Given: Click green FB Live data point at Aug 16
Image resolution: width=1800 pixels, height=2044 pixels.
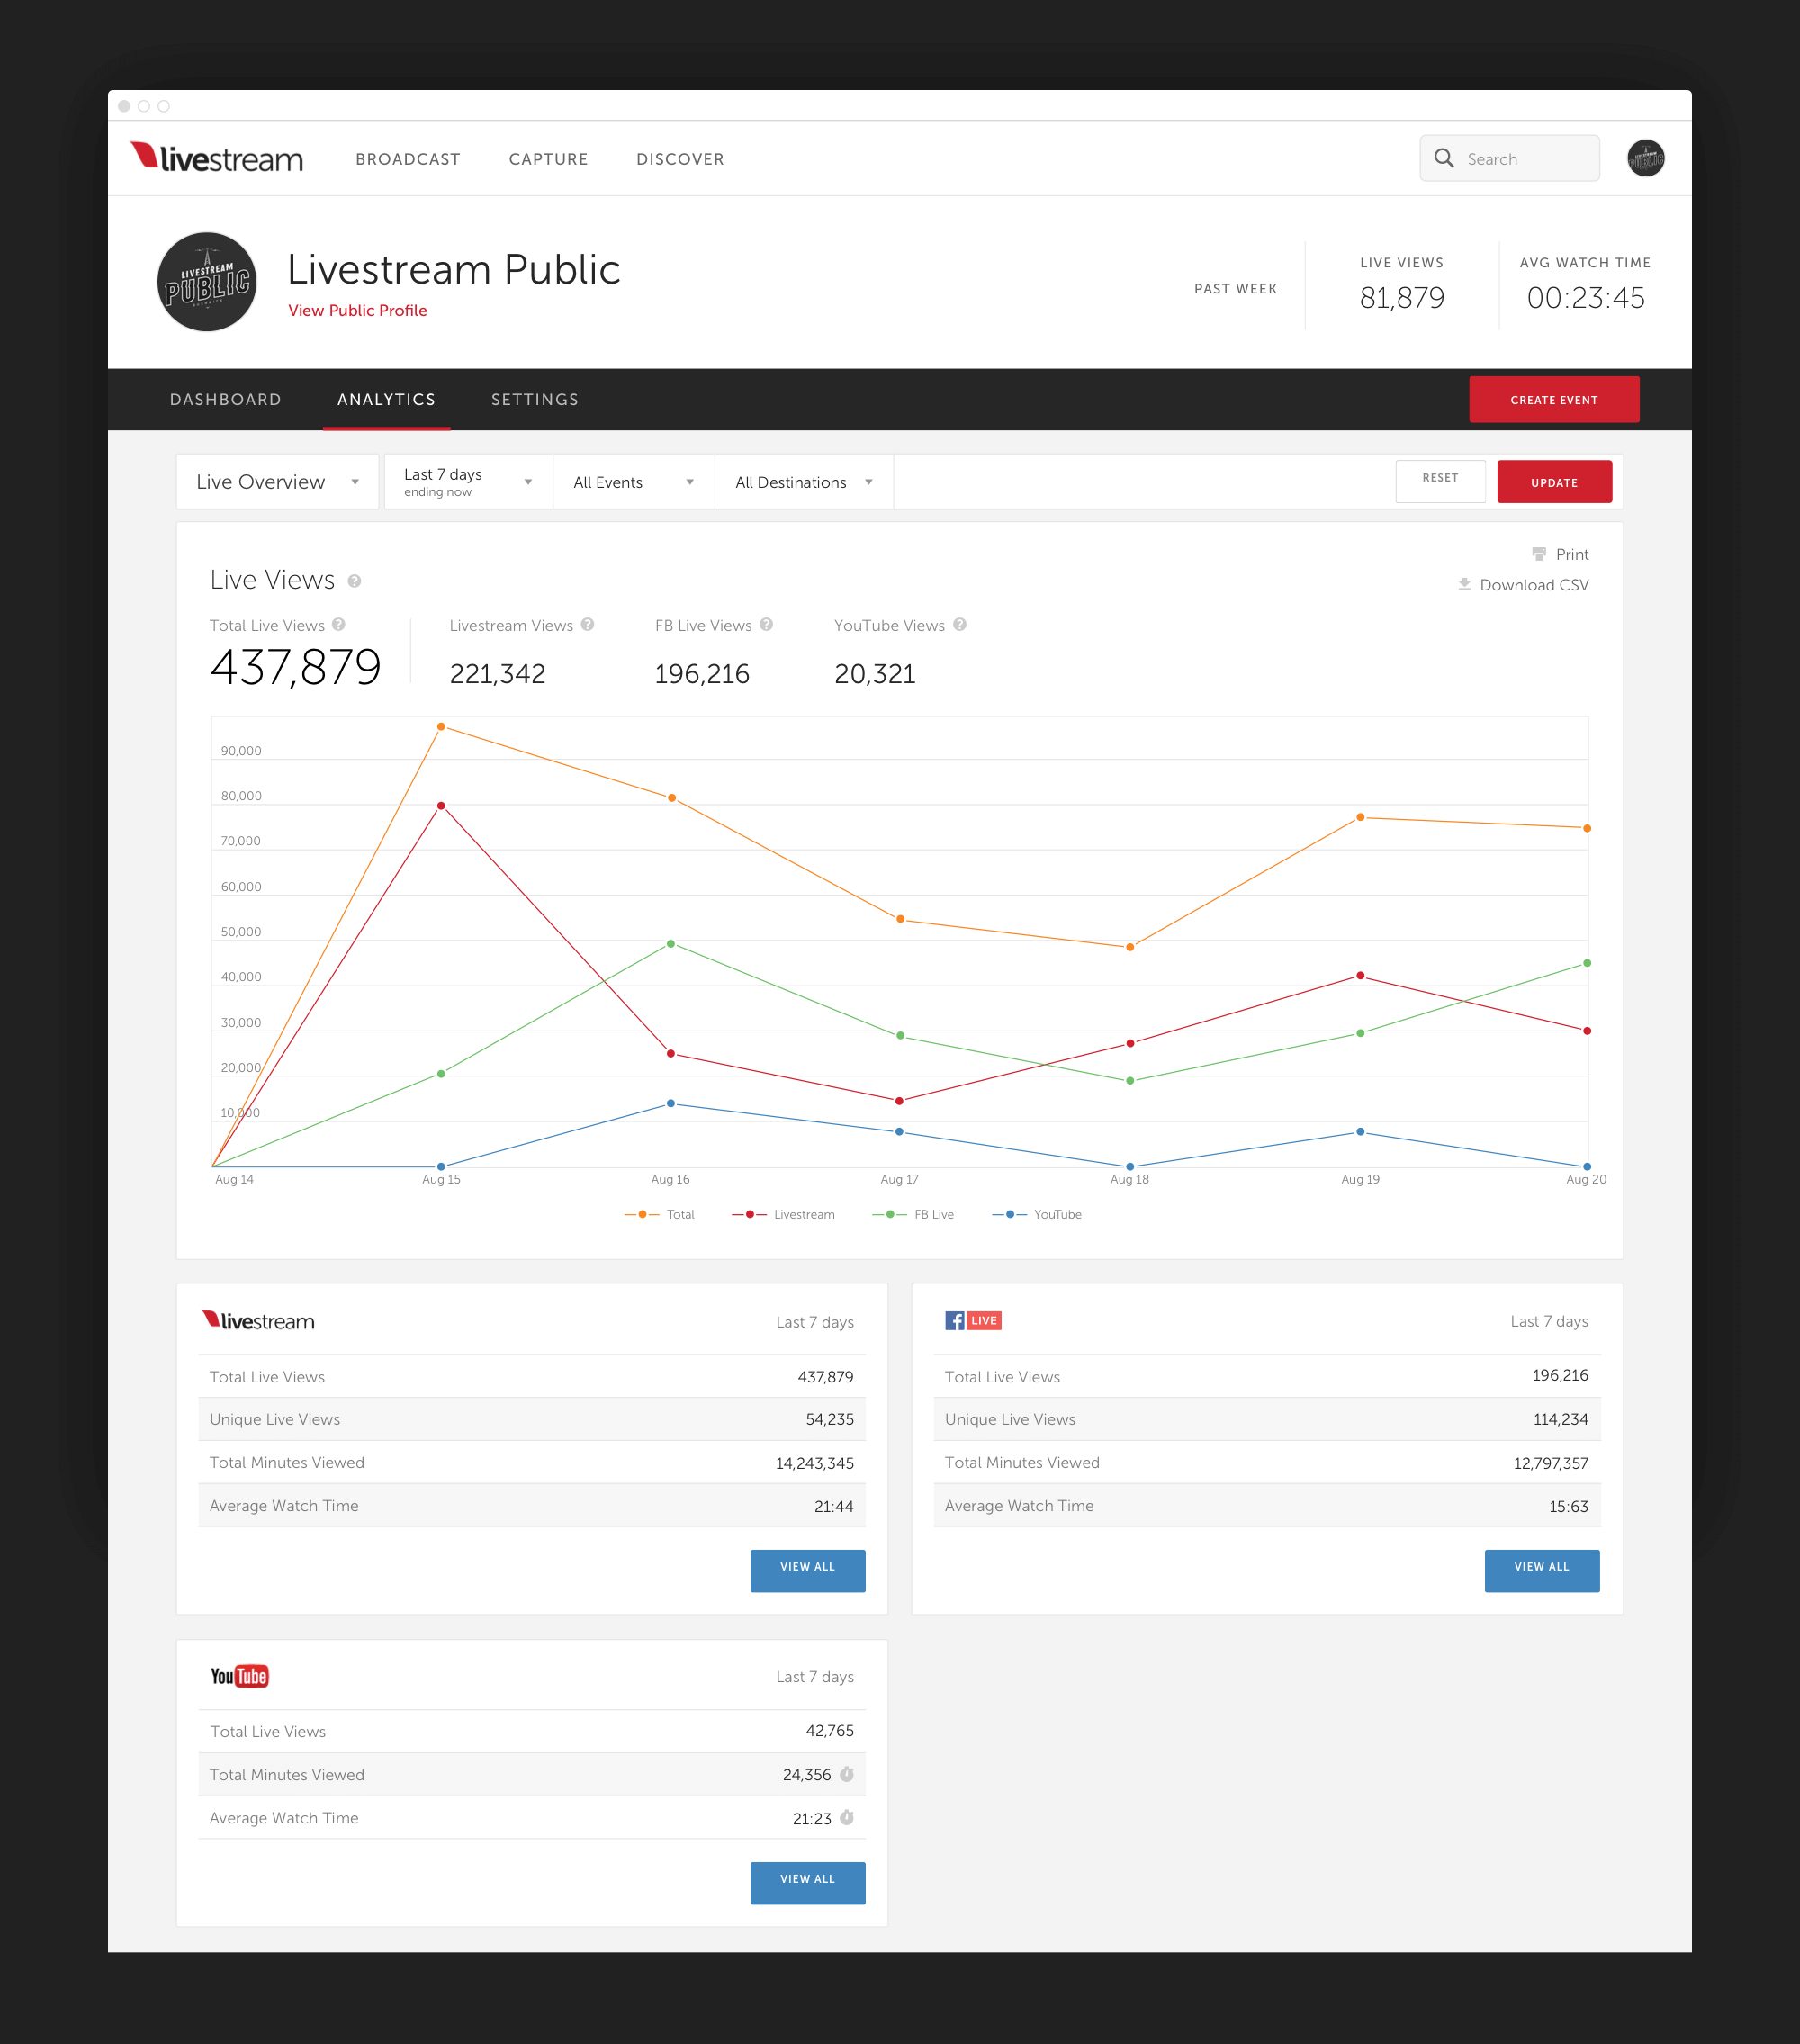Looking at the screenshot, I should pos(671,944).
